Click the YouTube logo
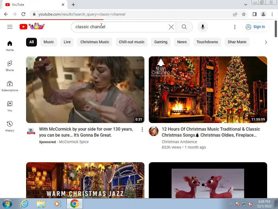The width and height of the screenshot is (278, 209). pyautogui.click(x=32, y=26)
